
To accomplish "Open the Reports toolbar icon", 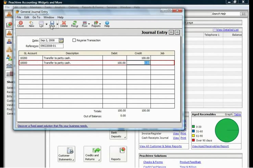I will coord(96,24).
